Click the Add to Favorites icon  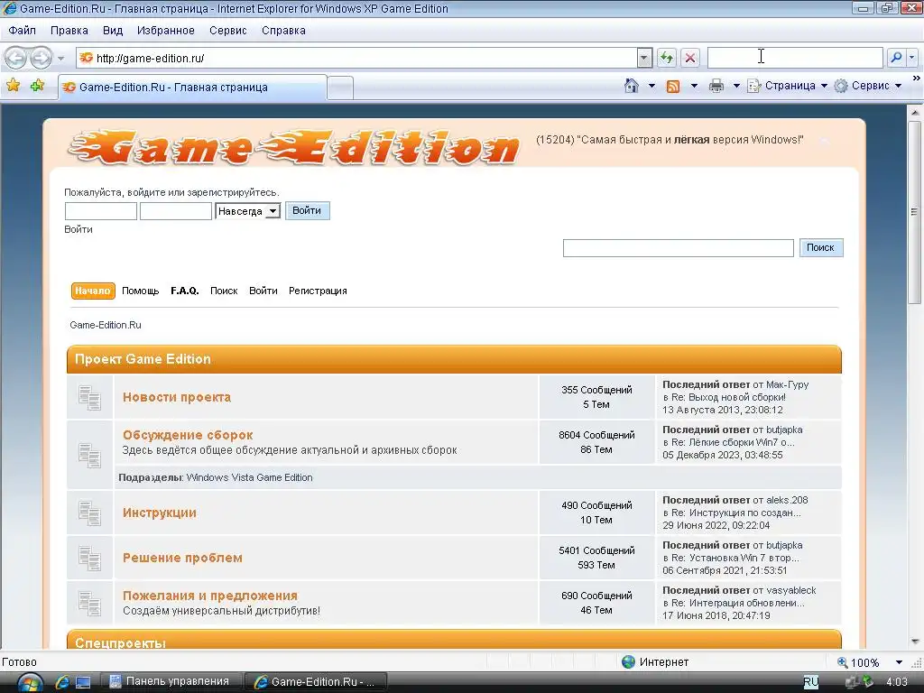tap(38, 86)
